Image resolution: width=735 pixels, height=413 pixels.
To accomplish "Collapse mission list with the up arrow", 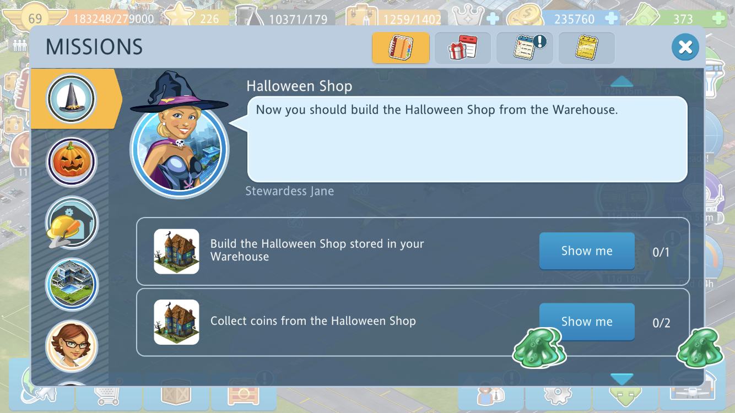I will (622, 81).
